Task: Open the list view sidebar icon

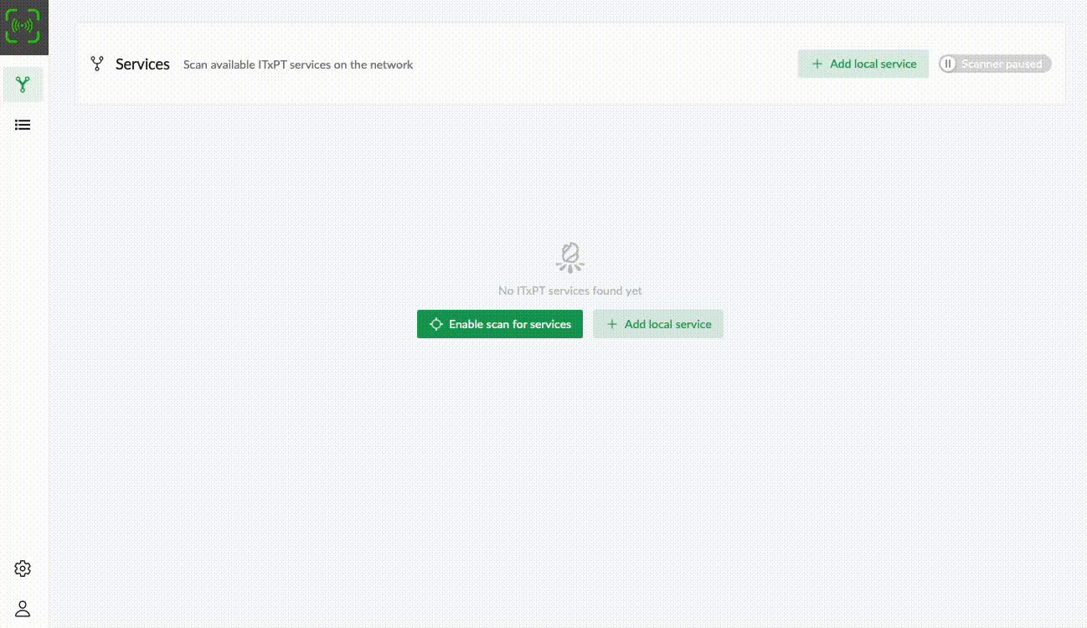Action: pos(23,125)
